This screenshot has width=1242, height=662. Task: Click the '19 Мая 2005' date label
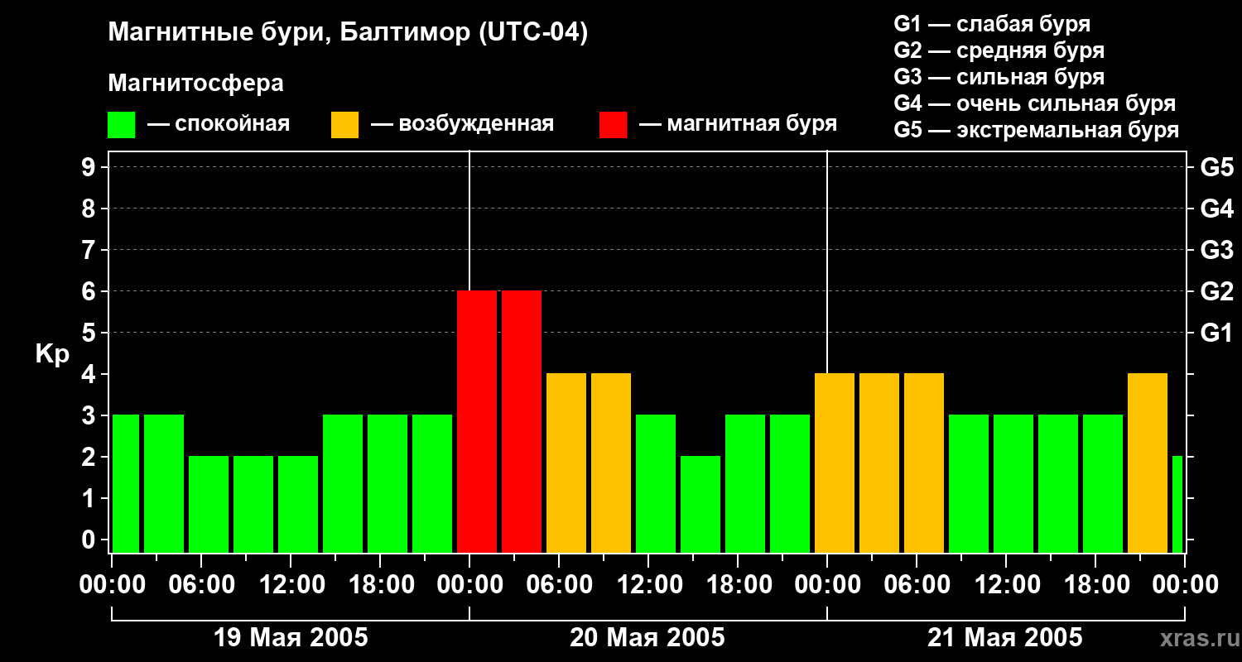tap(291, 638)
